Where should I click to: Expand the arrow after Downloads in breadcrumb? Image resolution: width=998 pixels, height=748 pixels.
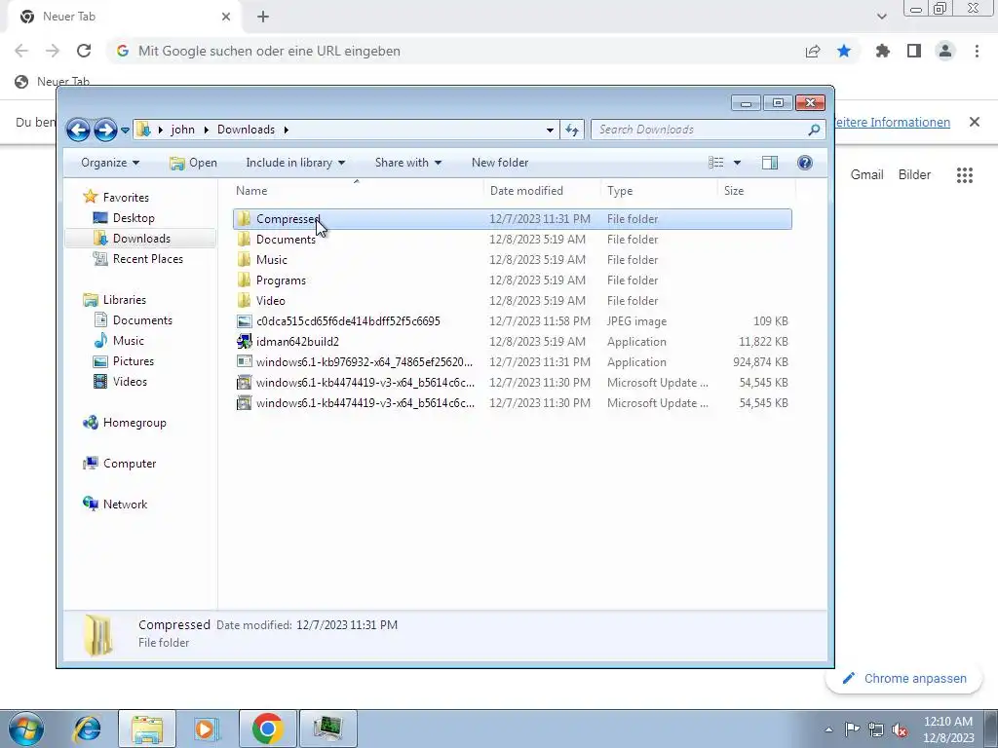click(287, 130)
